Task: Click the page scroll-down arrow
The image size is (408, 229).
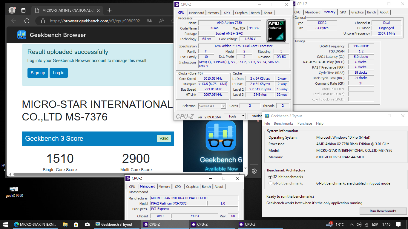Action: pyautogui.click(x=246, y=168)
